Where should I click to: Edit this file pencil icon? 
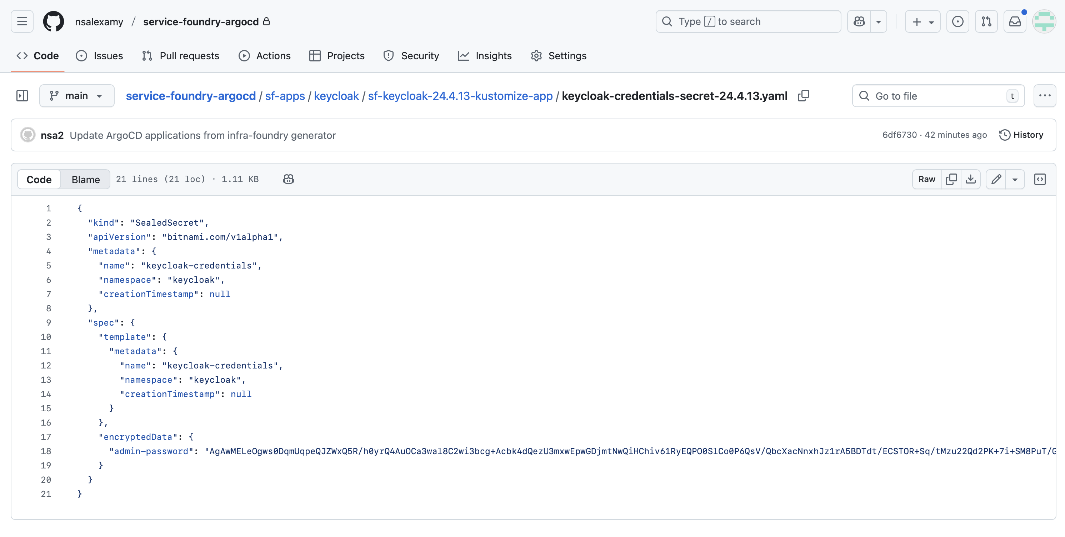click(996, 179)
